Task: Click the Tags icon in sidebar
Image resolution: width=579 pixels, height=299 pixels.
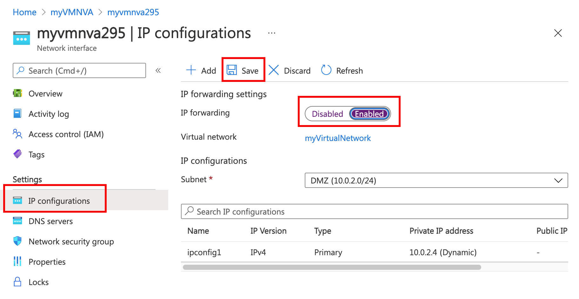Action: pyautogui.click(x=17, y=154)
